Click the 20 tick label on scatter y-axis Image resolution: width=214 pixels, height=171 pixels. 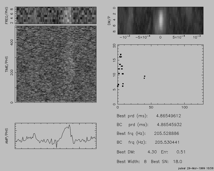(114, 46)
